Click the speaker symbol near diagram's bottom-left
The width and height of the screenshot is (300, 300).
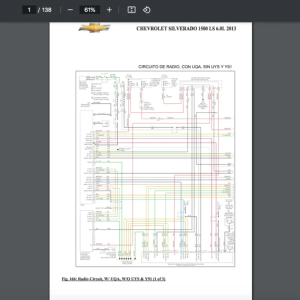point(113,248)
